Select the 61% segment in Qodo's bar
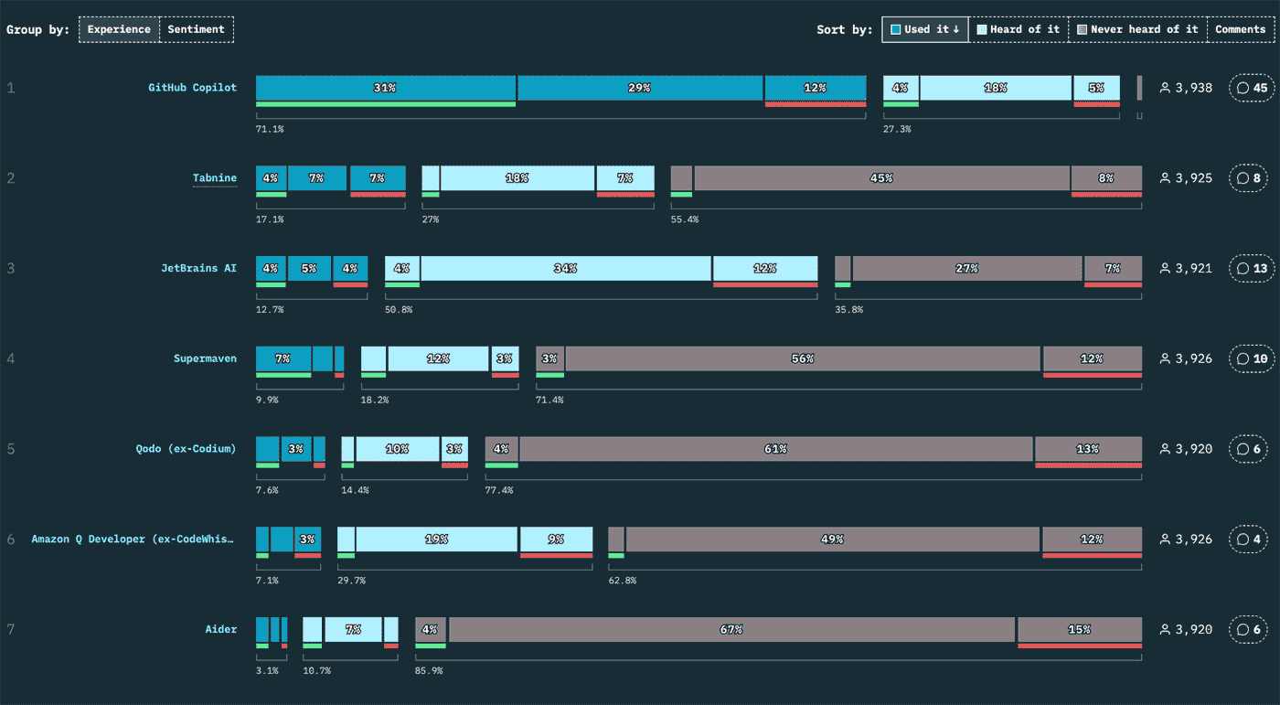This screenshot has width=1280, height=705. tap(776, 449)
